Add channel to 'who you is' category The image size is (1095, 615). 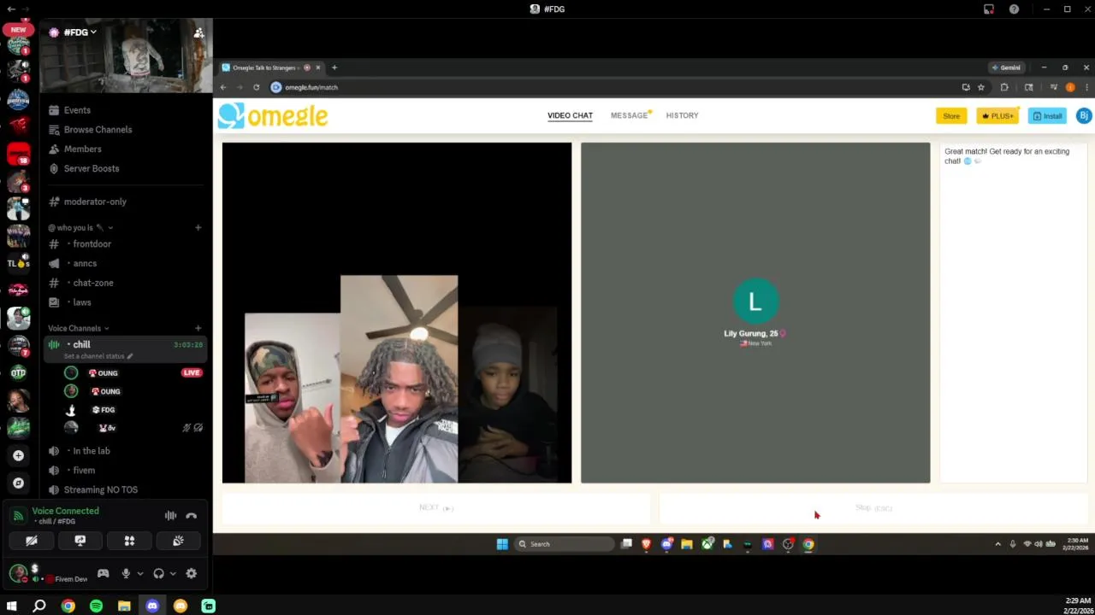click(x=198, y=228)
